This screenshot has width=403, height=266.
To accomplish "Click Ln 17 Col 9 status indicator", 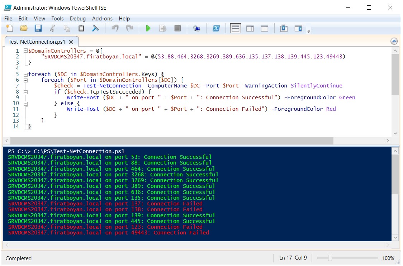I will [293, 258].
